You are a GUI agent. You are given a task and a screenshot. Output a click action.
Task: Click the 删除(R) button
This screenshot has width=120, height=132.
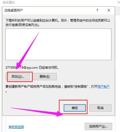pyautogui.click(x=45, y=76)
